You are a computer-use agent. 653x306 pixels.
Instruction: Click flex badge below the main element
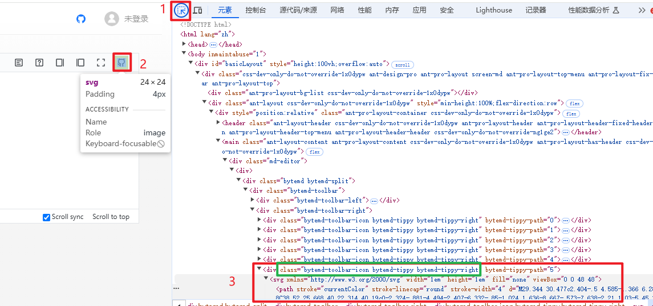314,152
